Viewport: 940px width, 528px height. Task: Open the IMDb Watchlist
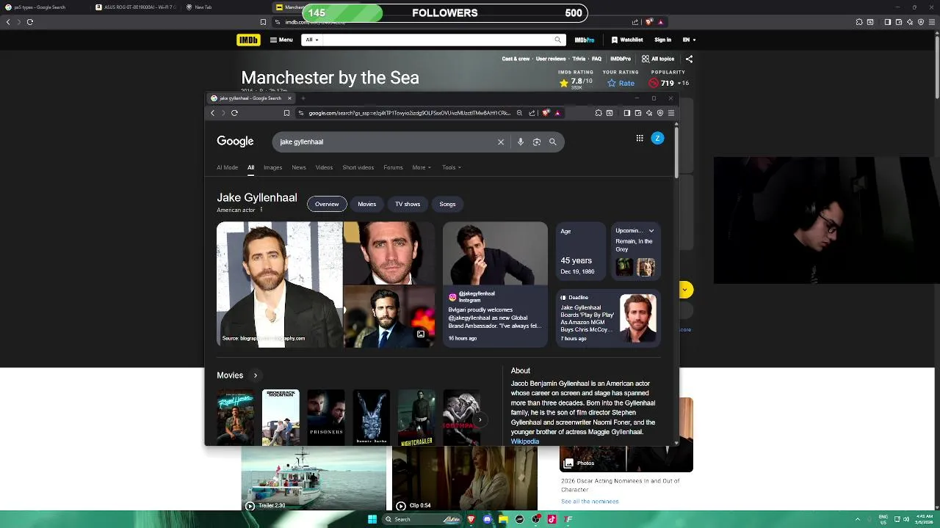click(x=626, y=40)
